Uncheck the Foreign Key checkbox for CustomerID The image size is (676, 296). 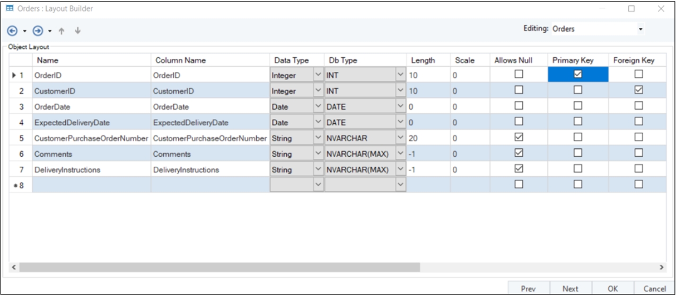pyautogui.click(x=638, y=91)
